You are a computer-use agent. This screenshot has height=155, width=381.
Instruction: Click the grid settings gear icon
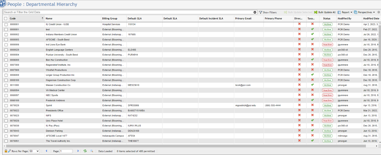coord(379,12)
